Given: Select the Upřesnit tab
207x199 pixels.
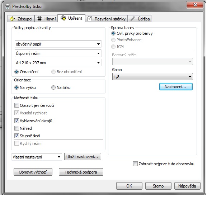Looking at the screenshot, I should tap(71, 18).
